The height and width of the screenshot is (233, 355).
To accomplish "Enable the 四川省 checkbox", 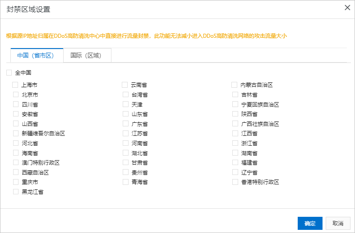I will click(16, 104).
